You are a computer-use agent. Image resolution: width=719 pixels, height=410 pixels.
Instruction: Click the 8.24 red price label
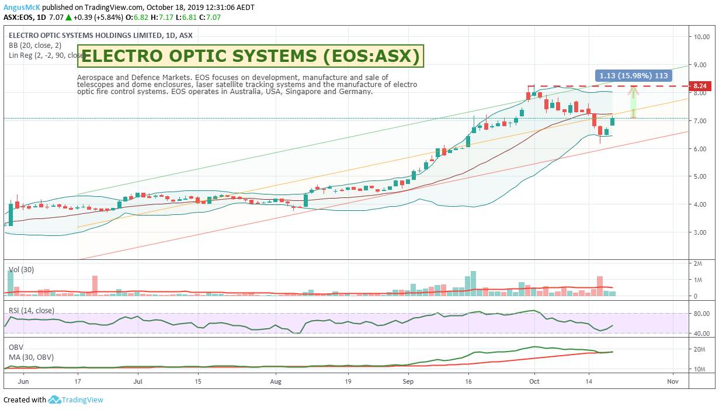click(x=699, y=86)
